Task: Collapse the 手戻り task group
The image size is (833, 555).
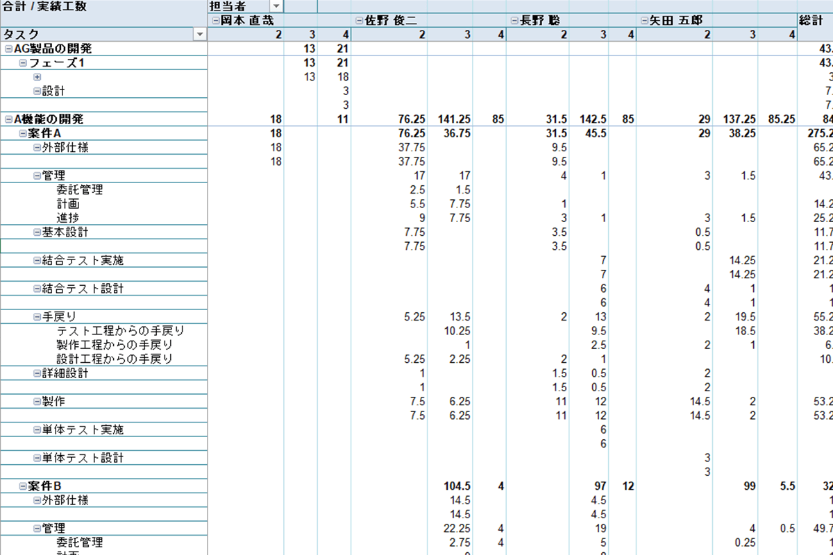Action: (x=37, y=317)
